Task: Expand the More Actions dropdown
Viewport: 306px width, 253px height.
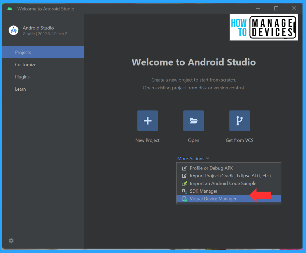Action: click(x=193, y=159)
